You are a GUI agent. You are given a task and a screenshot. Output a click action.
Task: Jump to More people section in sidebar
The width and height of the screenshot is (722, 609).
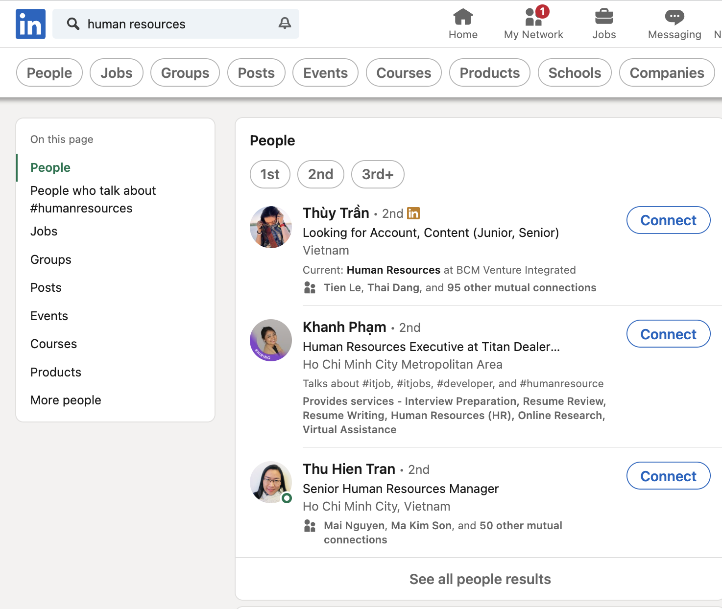tap(66, 400)
